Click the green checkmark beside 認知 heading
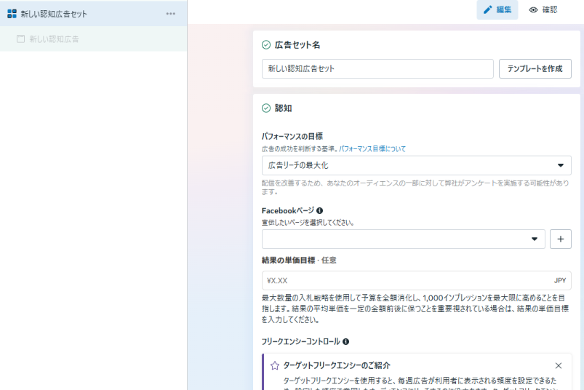584x390 pixels. 266,108
